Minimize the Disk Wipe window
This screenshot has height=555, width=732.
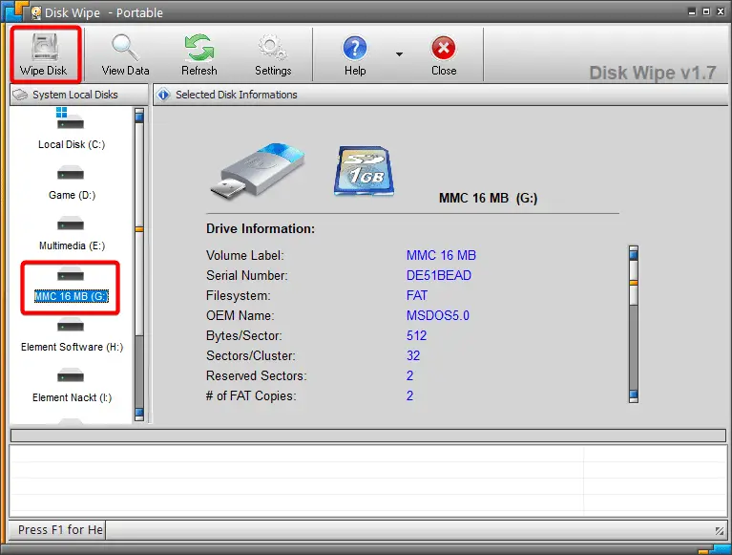(692, 11)
